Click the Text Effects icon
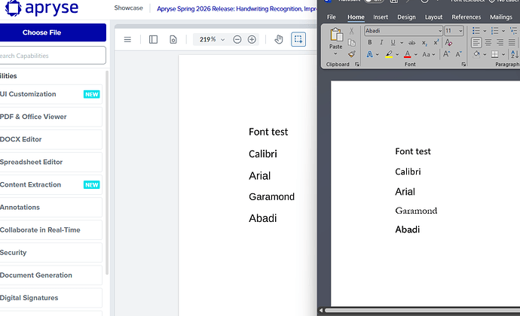520x316 pixels. 369,54
